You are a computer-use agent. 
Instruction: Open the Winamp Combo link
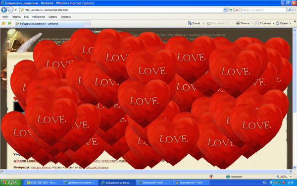click(x=25, y=161)
